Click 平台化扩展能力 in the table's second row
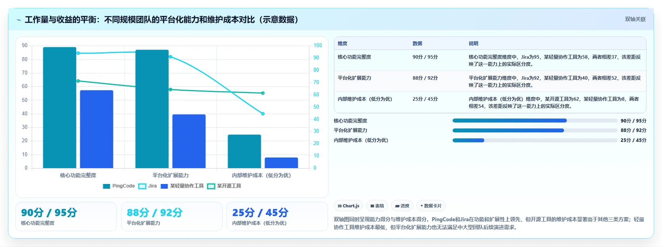The width and height of the screenshot is (662, 247). (x=354, y=78)
